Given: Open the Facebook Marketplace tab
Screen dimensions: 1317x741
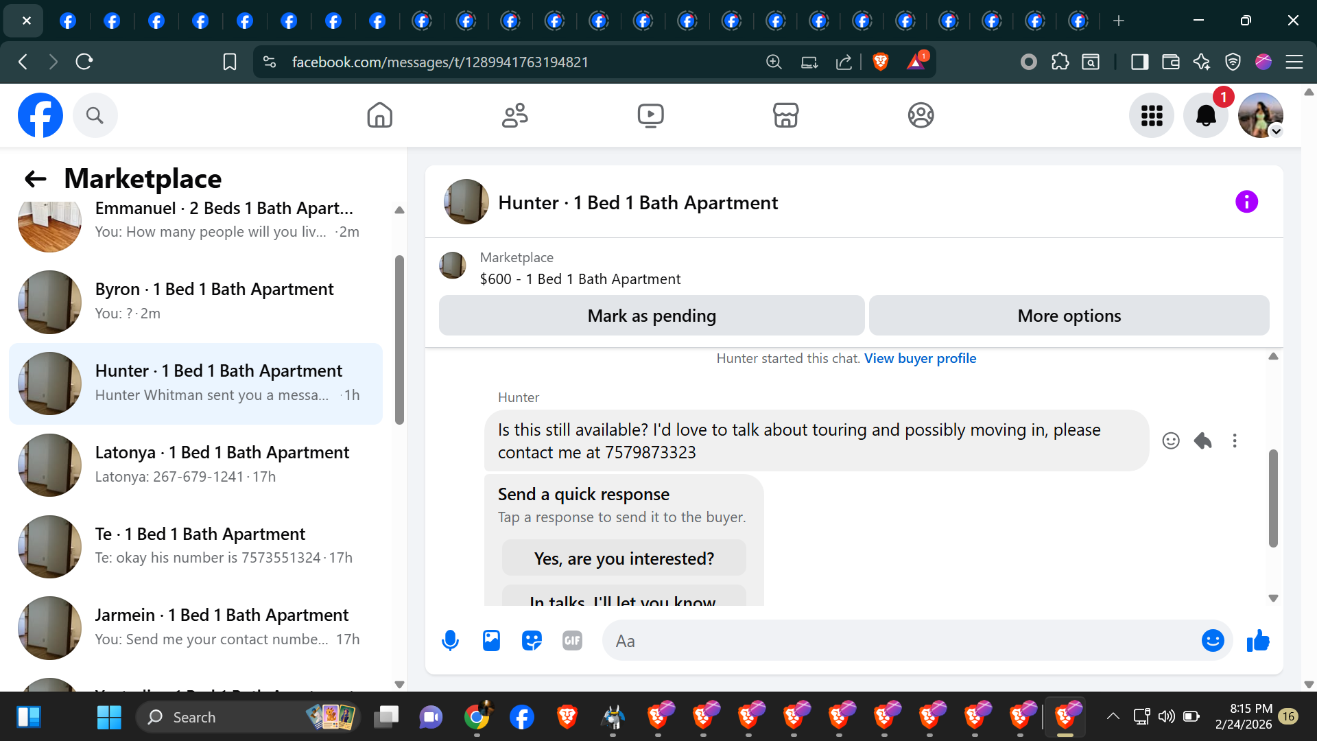Looking at the screenshot, I should coord(785,115).
